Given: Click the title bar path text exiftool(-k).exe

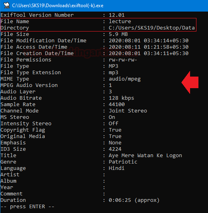Looking at the screenshot, I should click(87, 6).
